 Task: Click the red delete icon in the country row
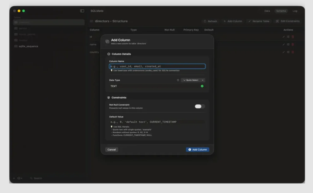(x=293, y=52)
